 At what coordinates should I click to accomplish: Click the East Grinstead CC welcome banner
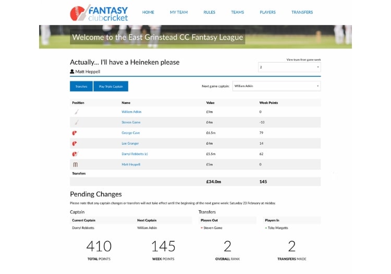[157, 38]
